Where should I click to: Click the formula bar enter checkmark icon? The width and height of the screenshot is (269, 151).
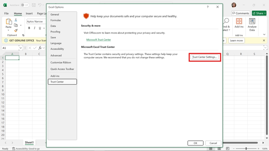pyautogui.click(x=35, y=48)
